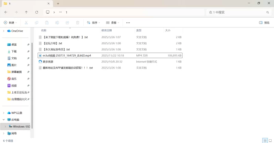Refresh the current folder view

(37, 12)
